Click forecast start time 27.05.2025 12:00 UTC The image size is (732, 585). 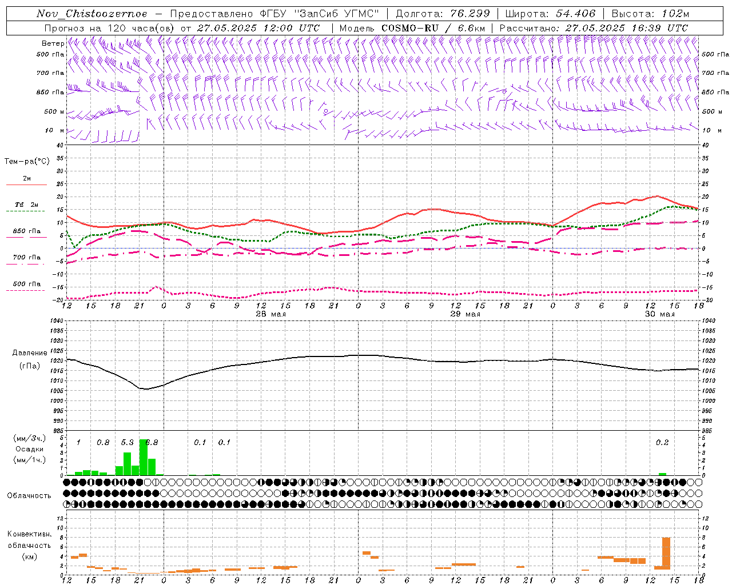coord(258,28)
